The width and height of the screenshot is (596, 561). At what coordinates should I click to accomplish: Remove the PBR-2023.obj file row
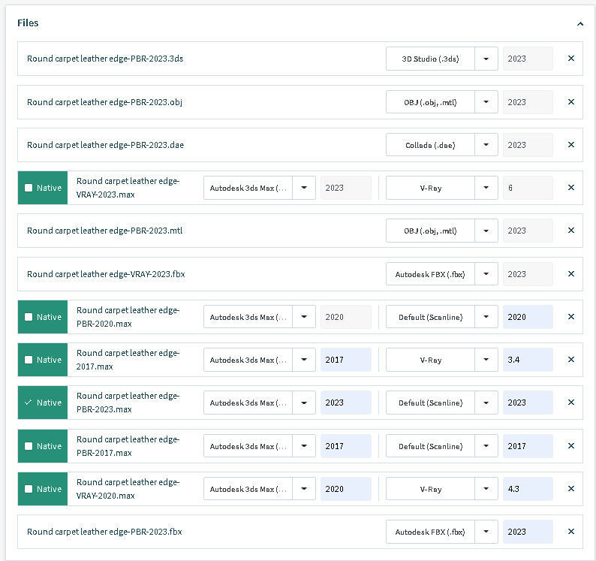pos(570,102)
